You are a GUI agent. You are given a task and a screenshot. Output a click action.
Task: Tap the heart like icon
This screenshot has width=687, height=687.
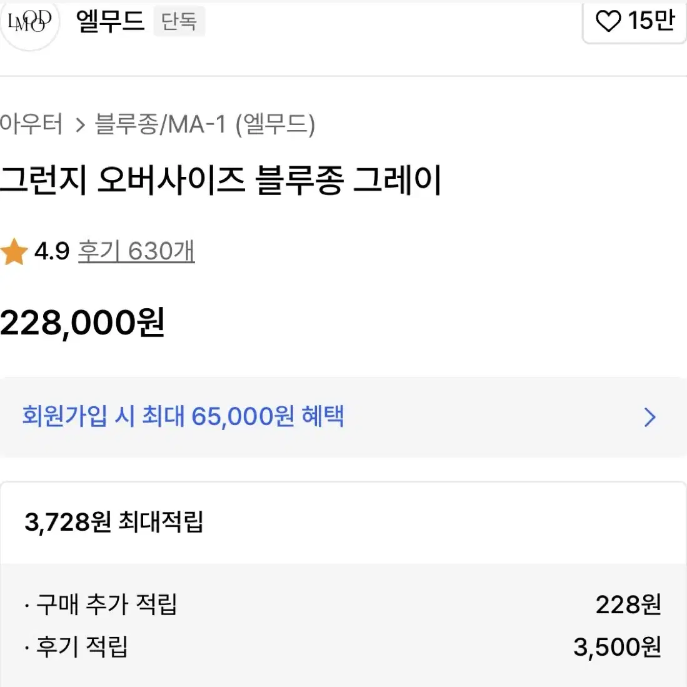[x=608, y=21]
